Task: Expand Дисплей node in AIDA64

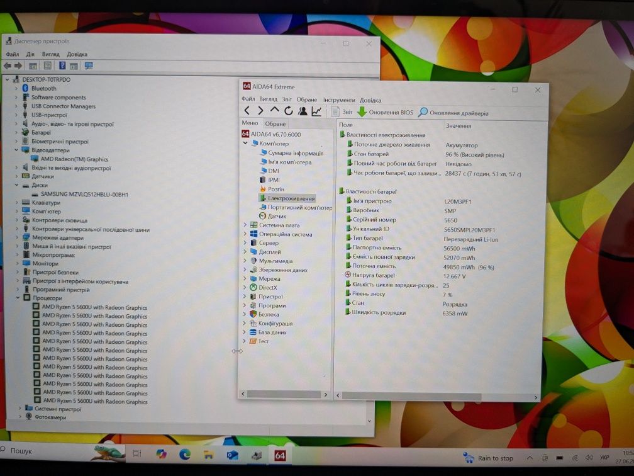Action: point(245,251)
